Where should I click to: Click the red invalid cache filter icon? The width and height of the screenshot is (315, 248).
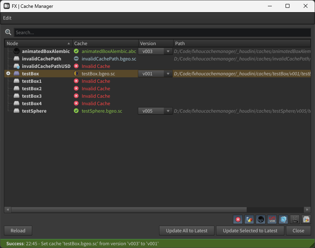click(x=238, y=219)
